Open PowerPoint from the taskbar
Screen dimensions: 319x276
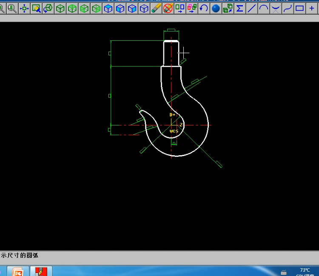coord(18,271)
